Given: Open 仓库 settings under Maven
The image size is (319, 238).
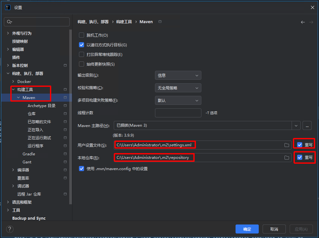Looking at the screenshot, I should (x=32, y=114).
